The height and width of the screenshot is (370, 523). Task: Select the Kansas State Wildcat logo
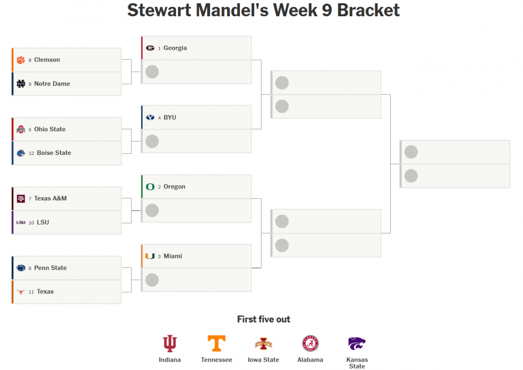point(357,344)
